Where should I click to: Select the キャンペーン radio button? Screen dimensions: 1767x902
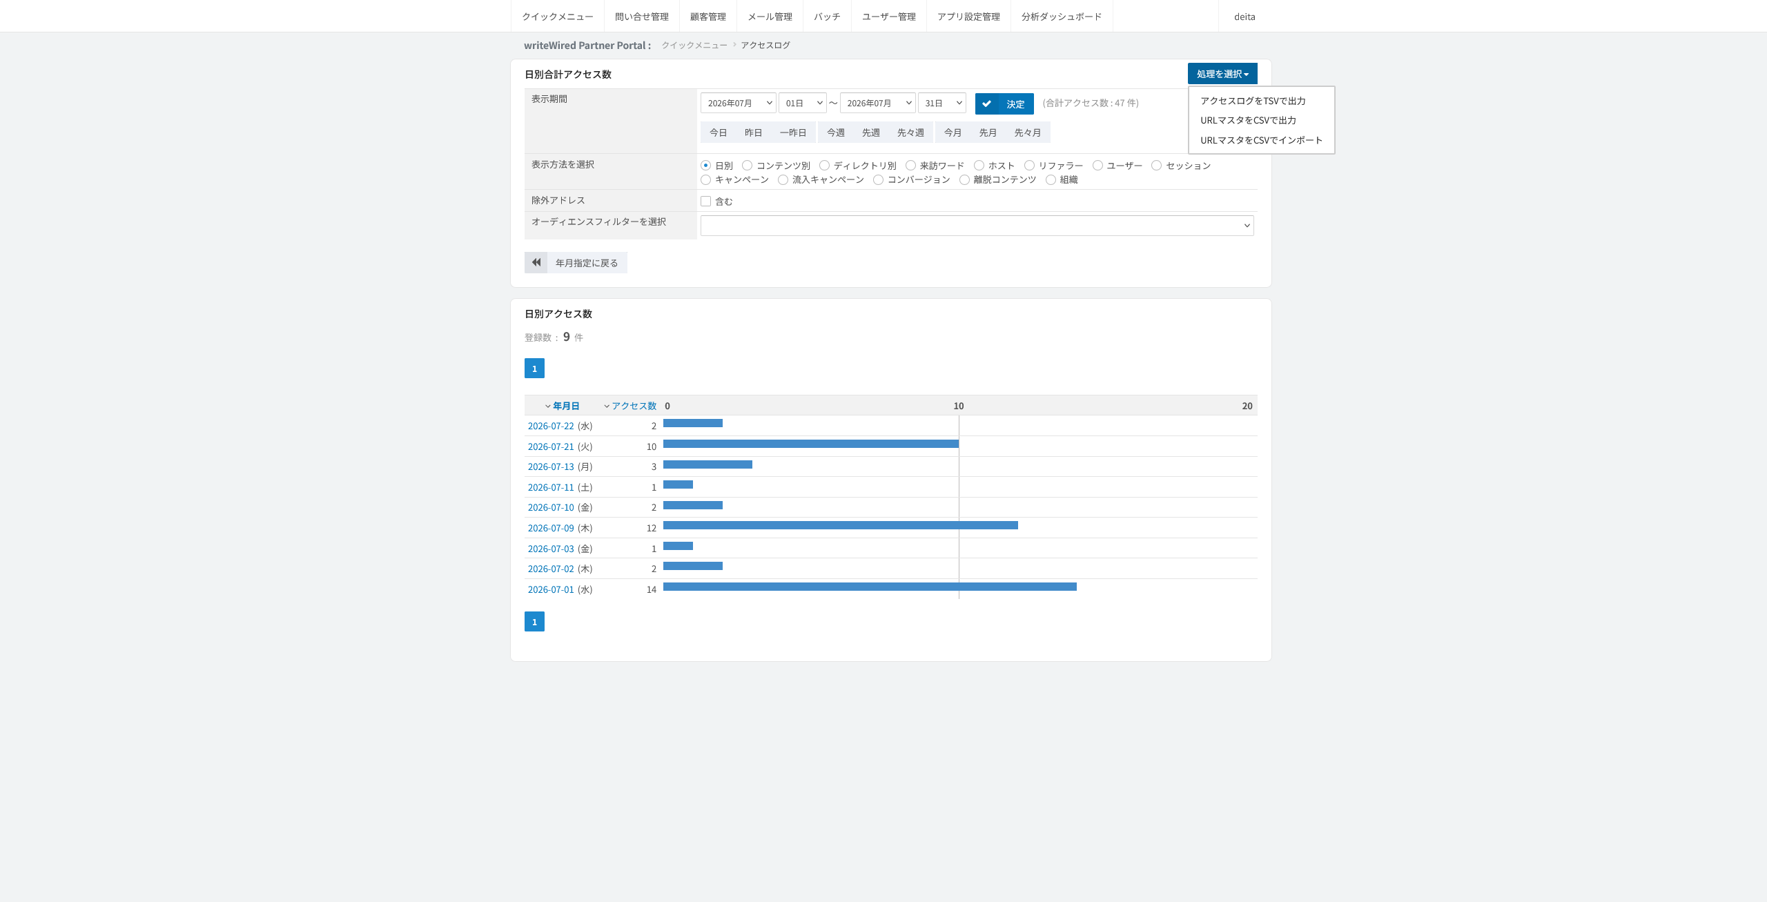click(x=705, y=180)
